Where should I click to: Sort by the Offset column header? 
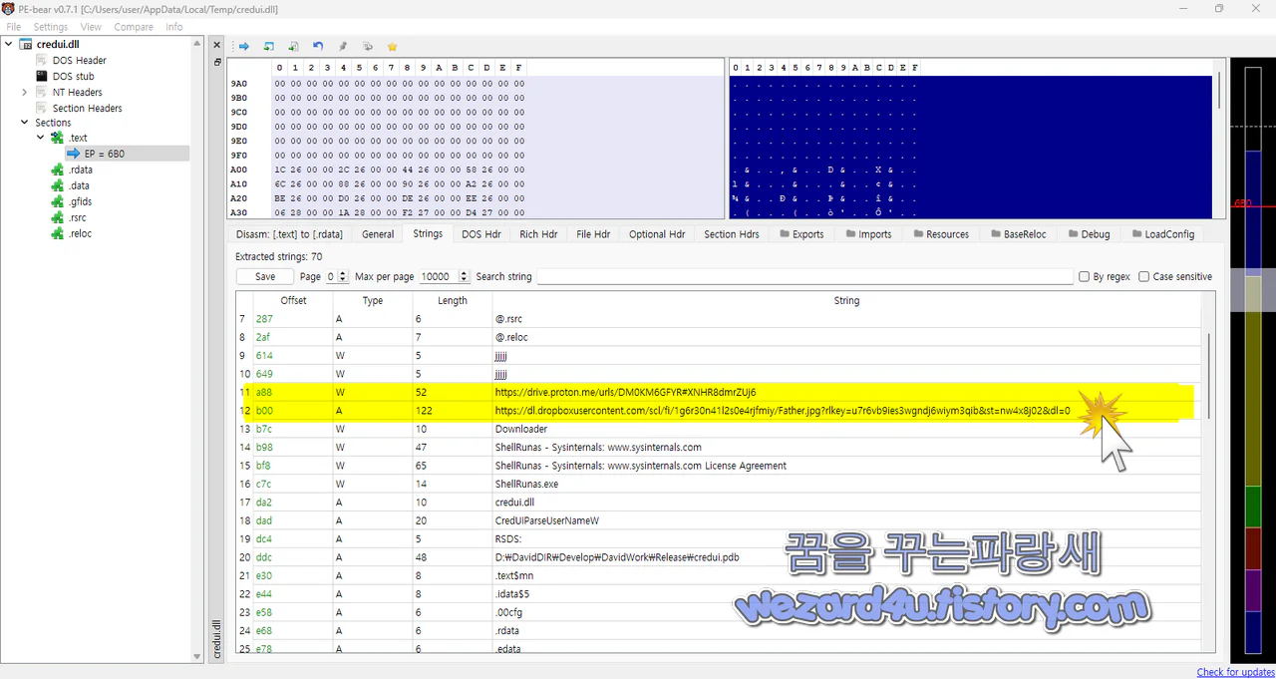tap(293, 300)
